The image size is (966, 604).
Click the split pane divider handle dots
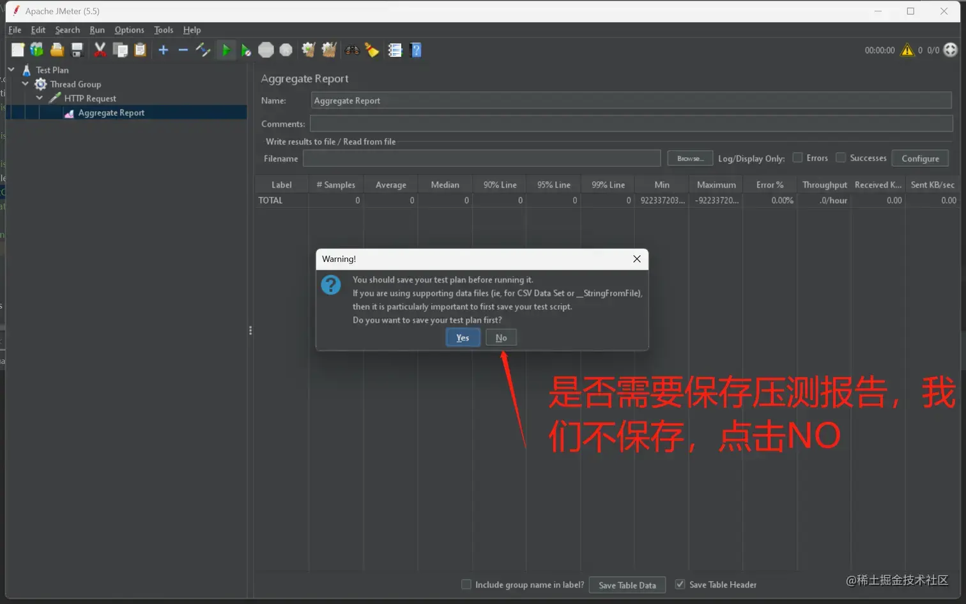pos(250,330)
